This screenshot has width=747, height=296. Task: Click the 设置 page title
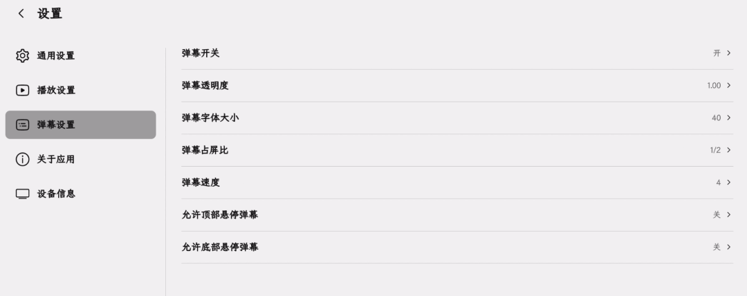pos(50,13)
